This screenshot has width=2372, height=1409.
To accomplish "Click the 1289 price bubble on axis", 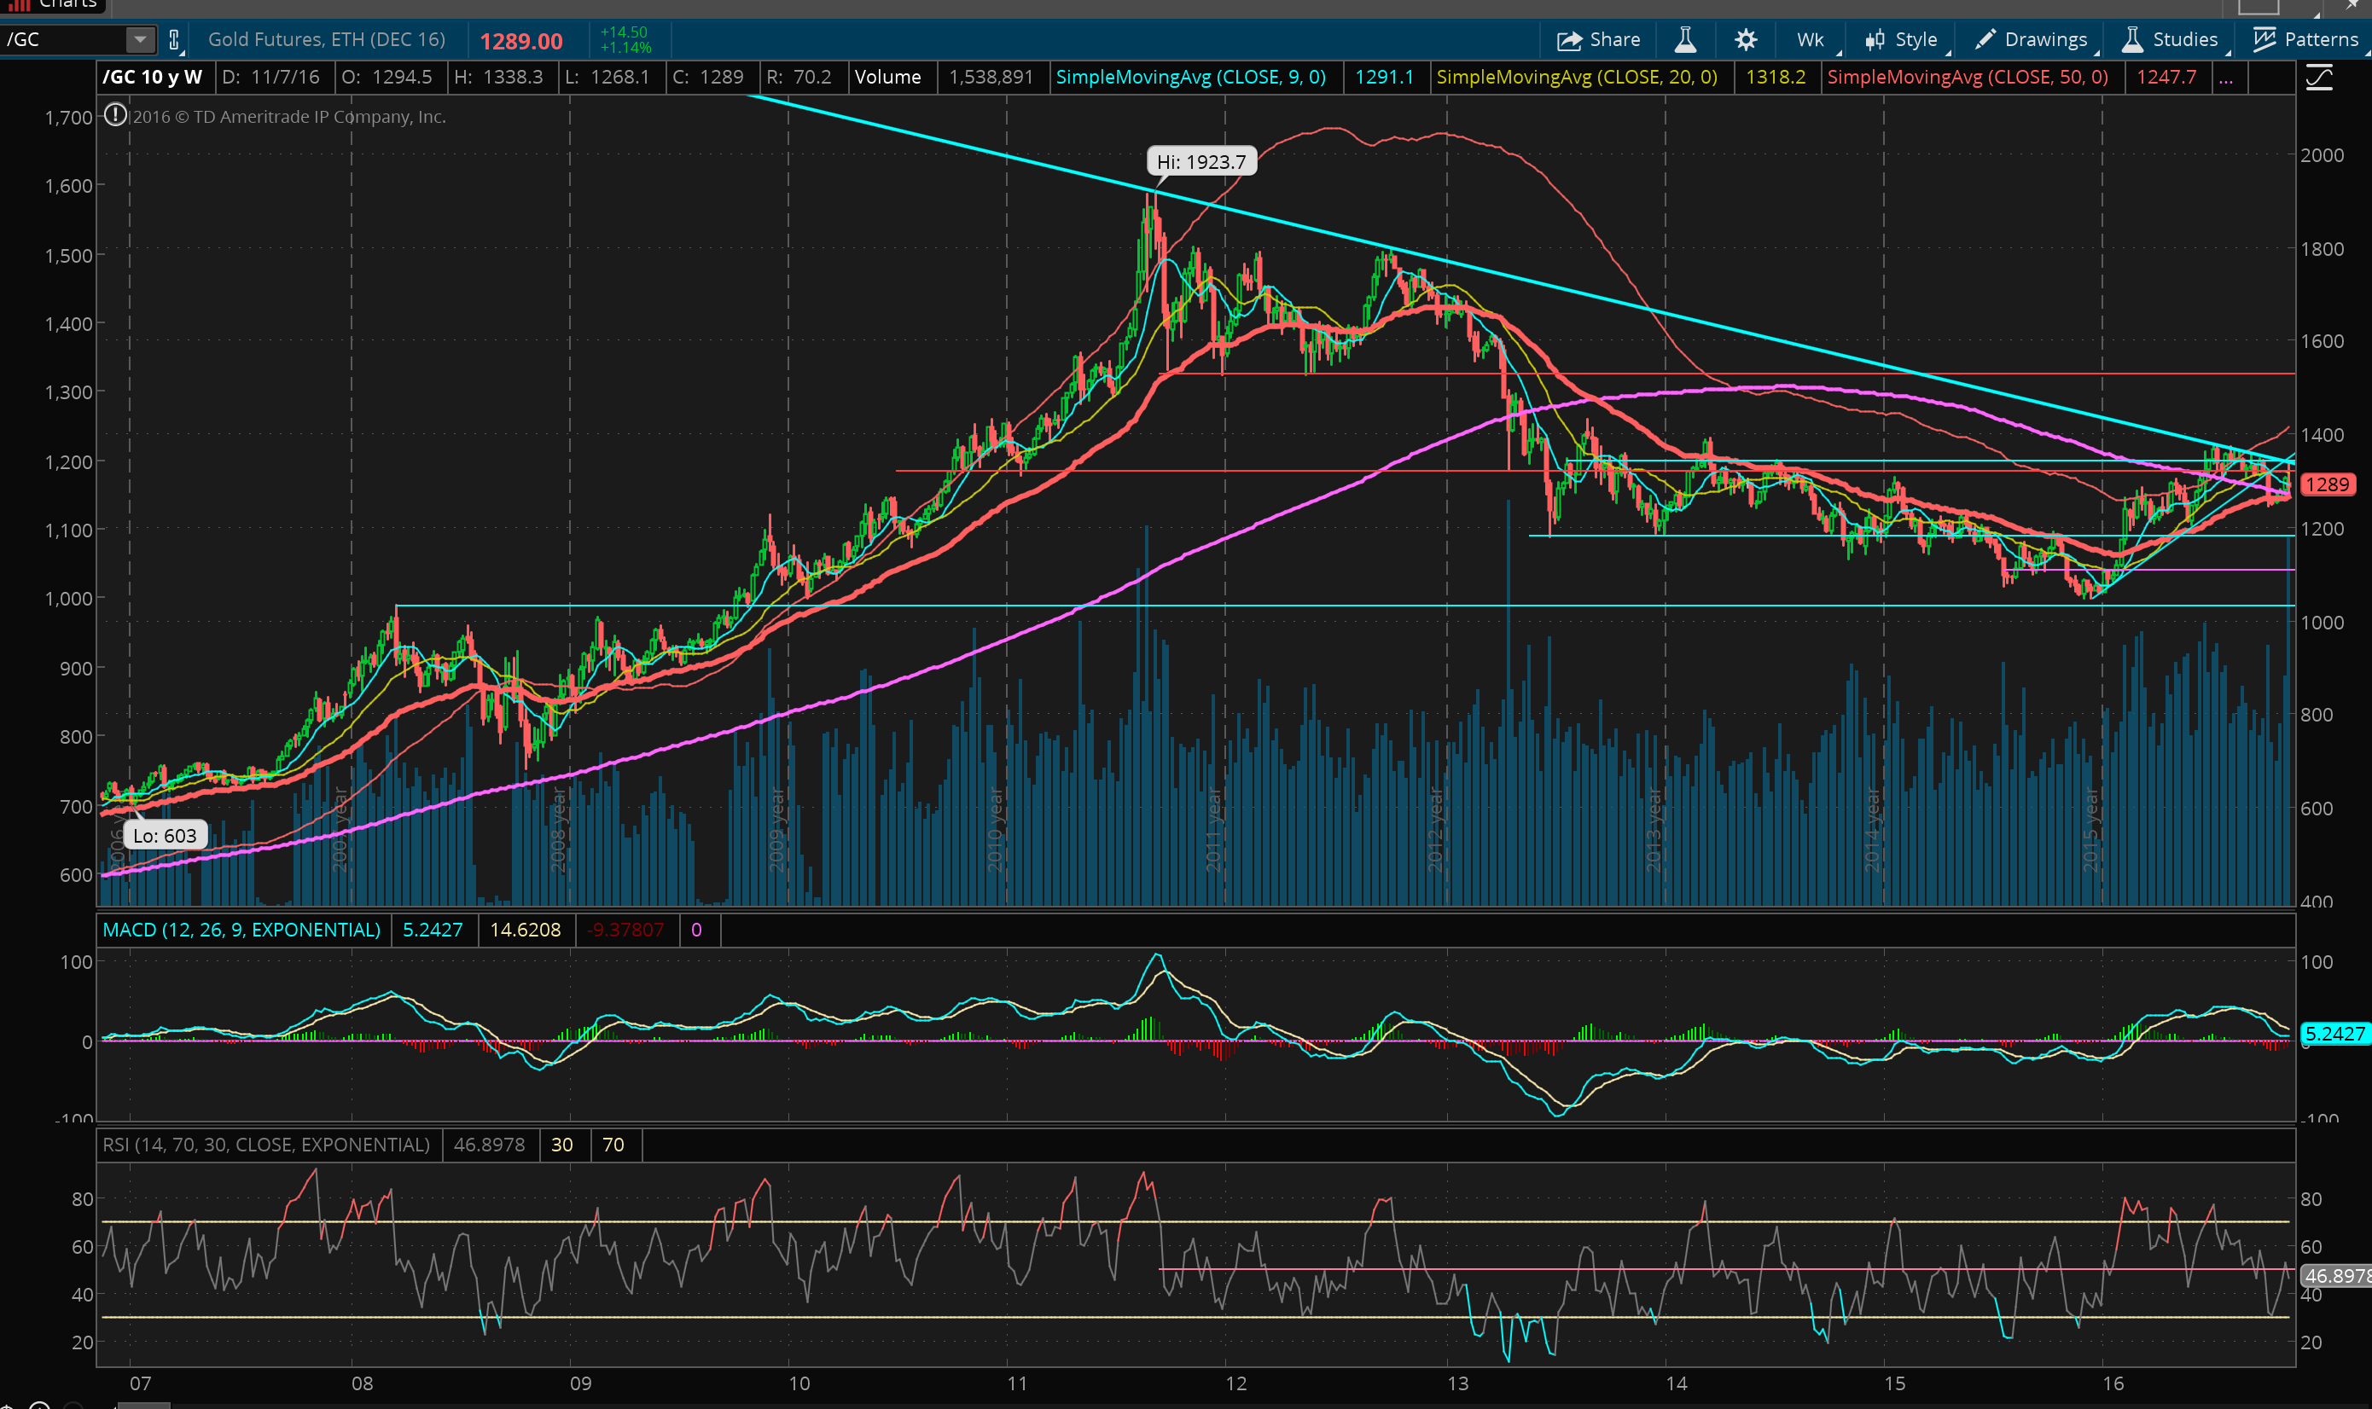I will click(2327, 485).
